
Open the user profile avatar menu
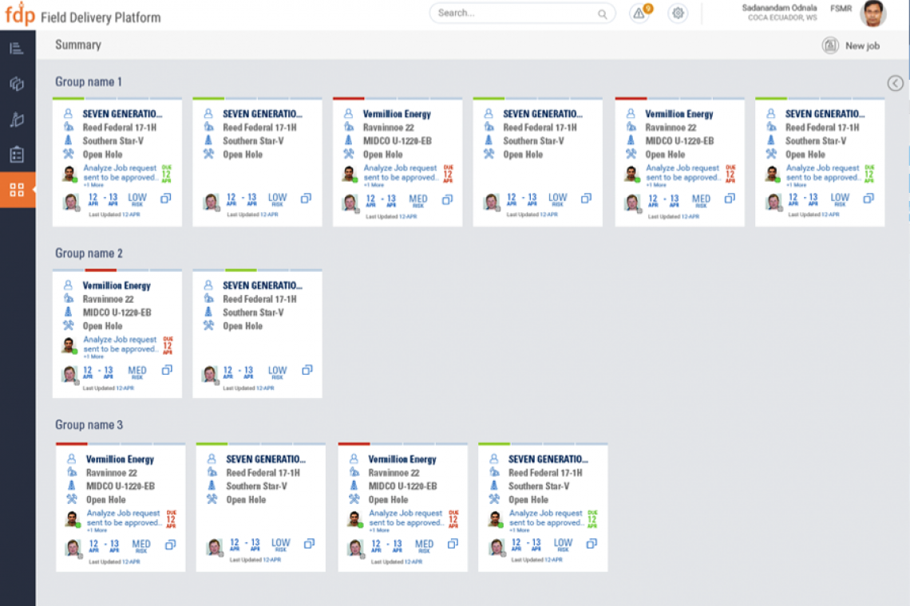point(872,14)
